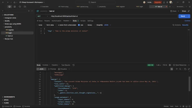Open the Postbot icon beside Invite

point(144,2)
